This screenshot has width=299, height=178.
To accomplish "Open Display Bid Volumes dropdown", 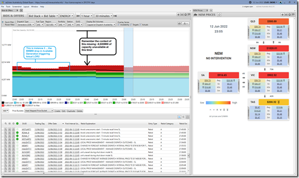I will (x=101, y=25).
